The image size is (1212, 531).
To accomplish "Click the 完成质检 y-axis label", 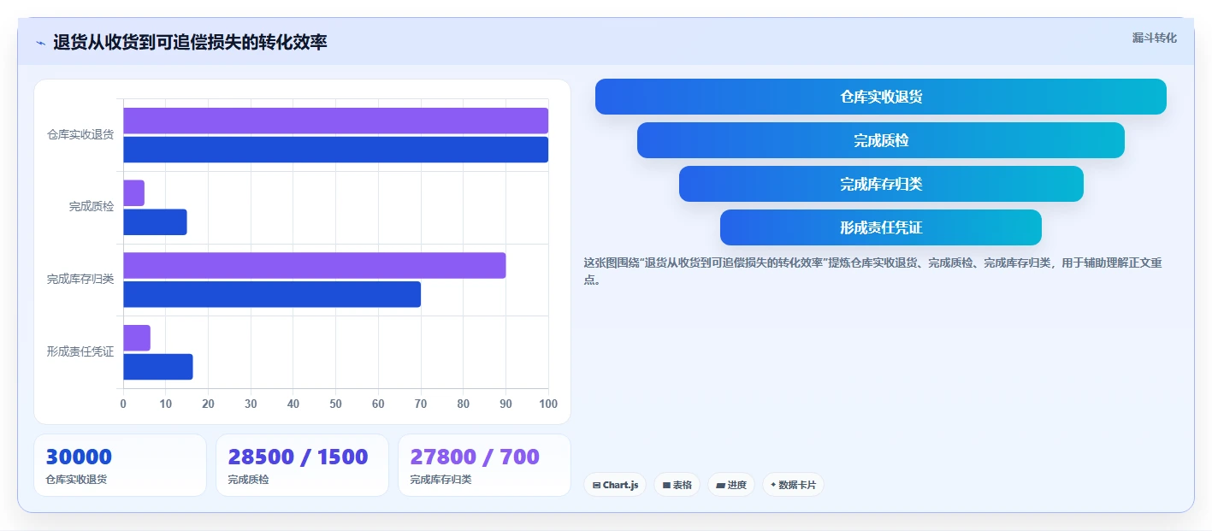I will pos(92,207).
